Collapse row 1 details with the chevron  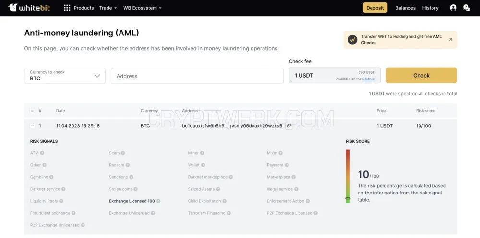[x=32, y=125]
